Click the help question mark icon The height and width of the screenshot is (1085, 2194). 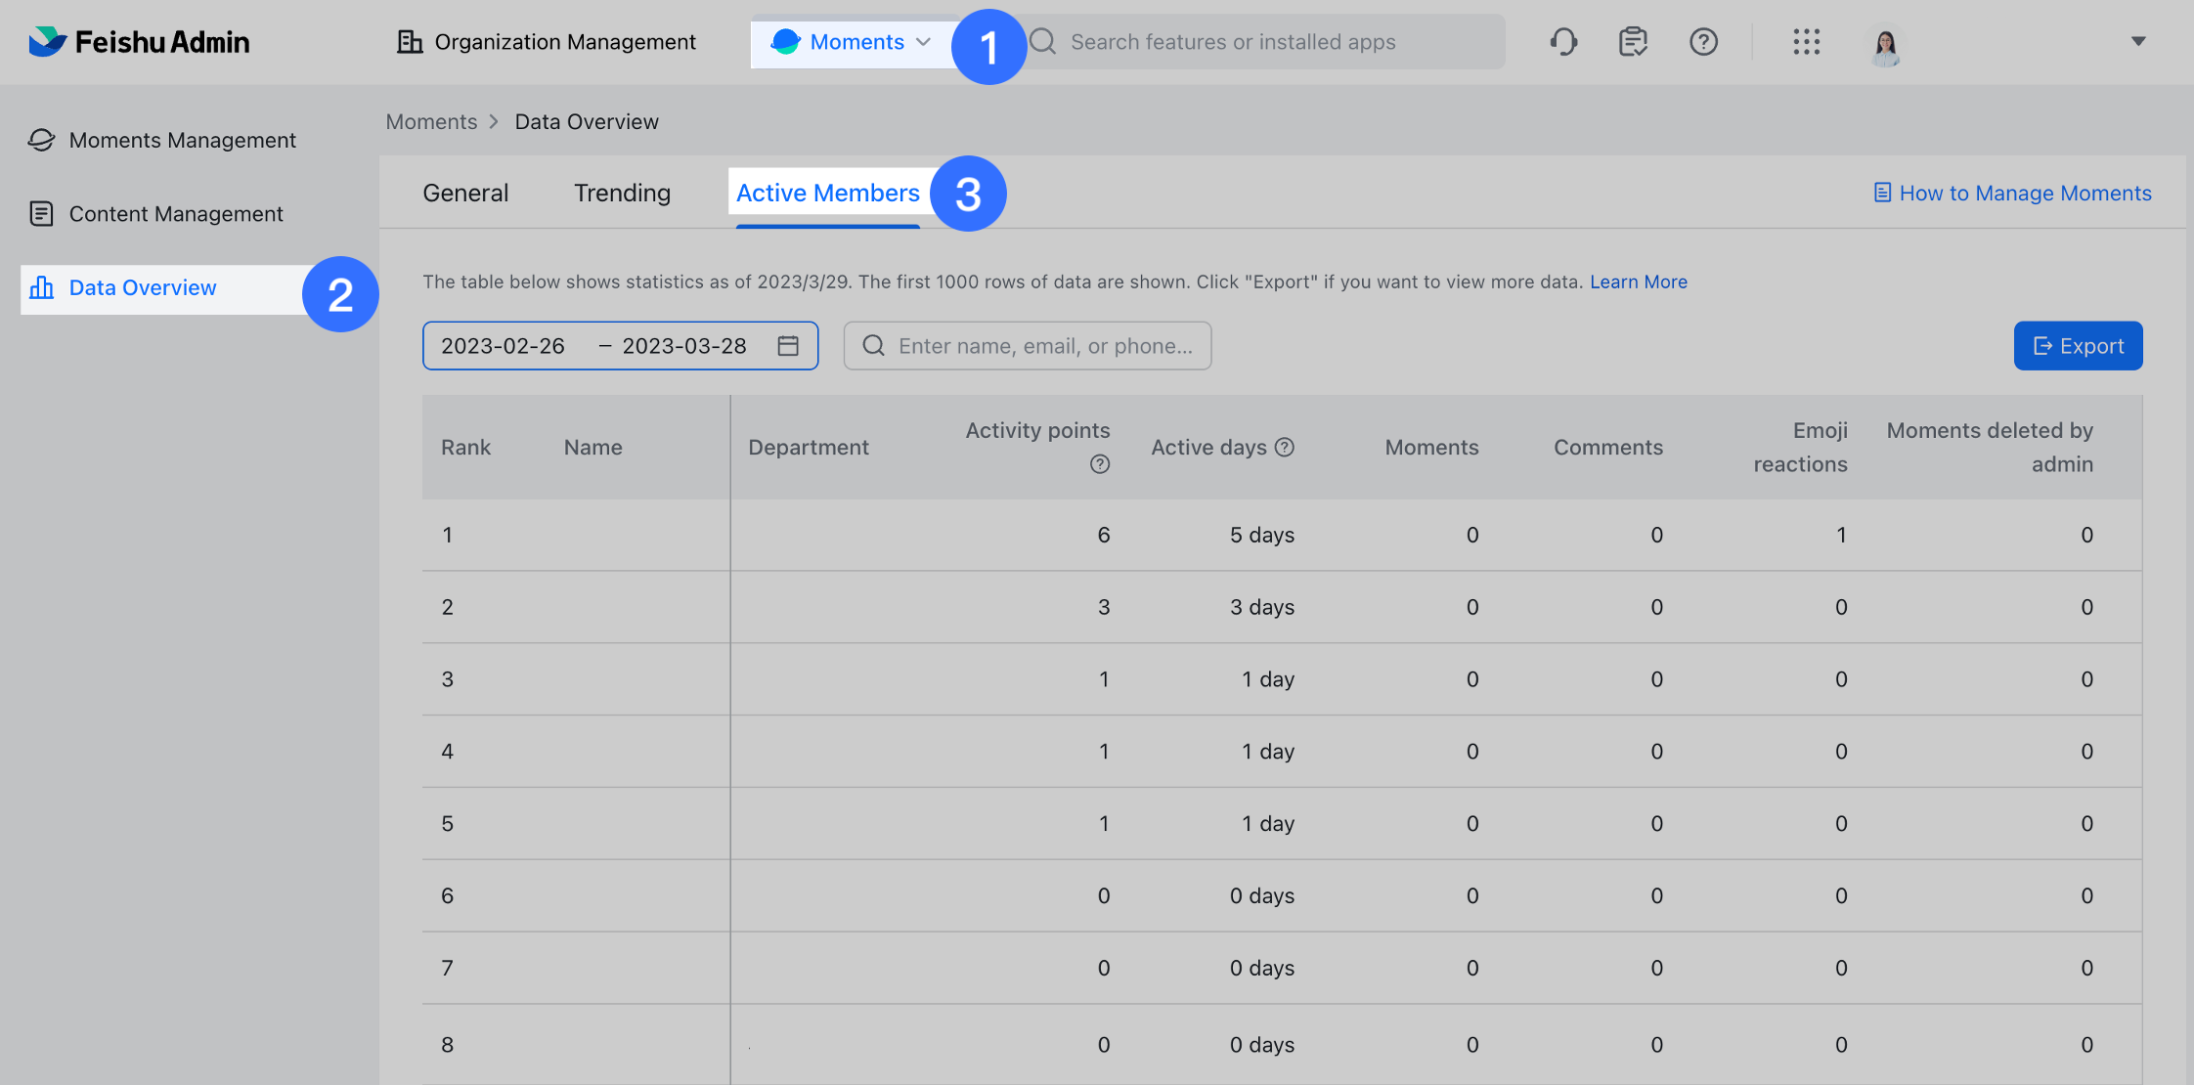tap(1703, 42)
